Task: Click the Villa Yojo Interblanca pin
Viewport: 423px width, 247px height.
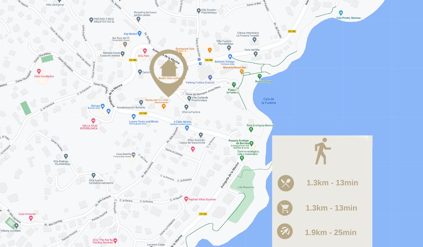Action: (93, 121)
